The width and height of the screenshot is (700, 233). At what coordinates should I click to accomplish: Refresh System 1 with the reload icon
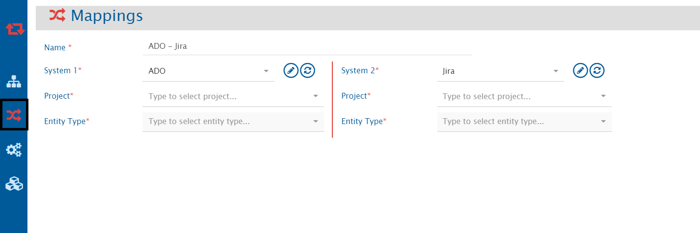click(x=307, y=71)
